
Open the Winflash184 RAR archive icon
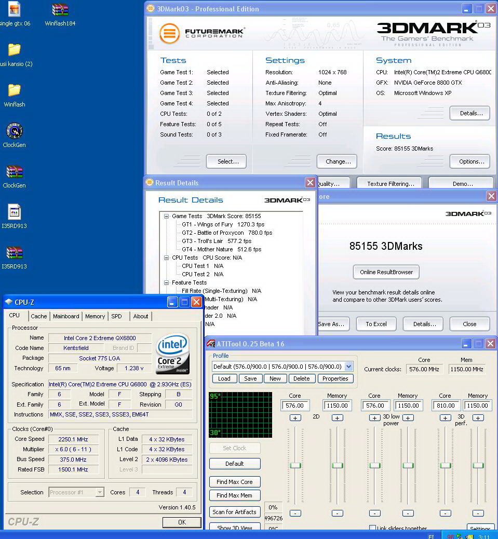pyautogui.click(x=60, y=10)
